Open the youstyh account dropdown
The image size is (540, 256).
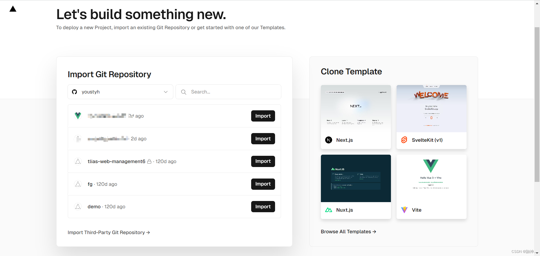click(x=120, y=92)
